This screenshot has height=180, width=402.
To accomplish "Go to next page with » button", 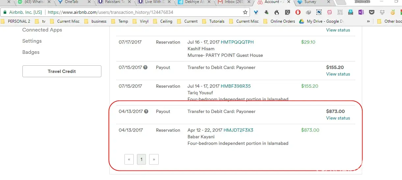I will (154, 160).
